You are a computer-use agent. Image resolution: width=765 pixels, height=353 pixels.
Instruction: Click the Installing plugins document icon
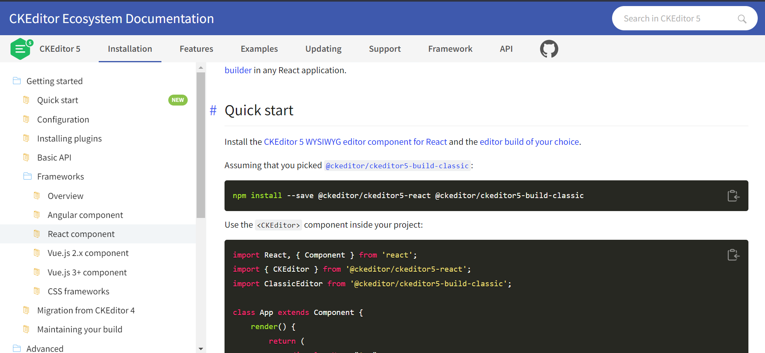tap(26, 138)
